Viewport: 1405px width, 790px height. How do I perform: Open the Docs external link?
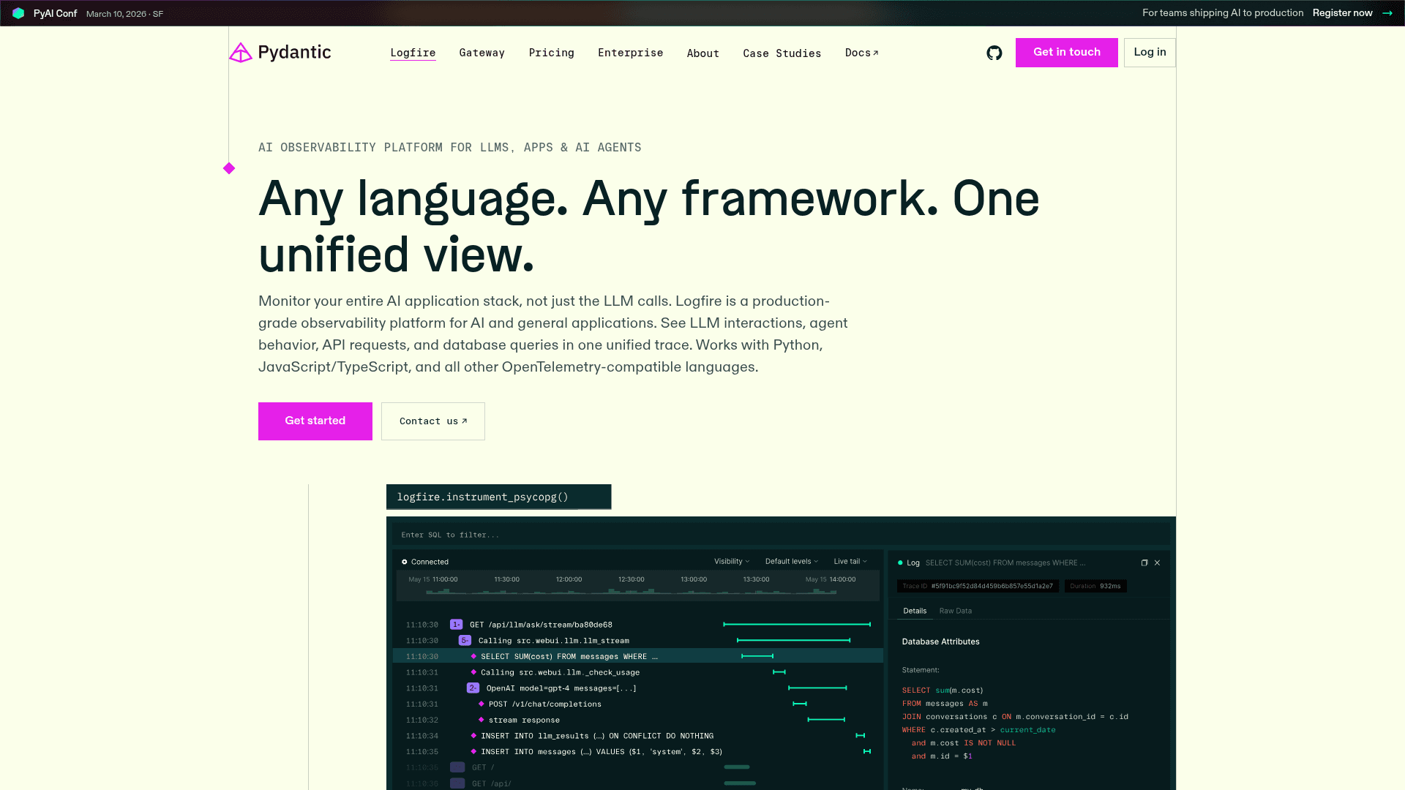click(x=861, y=53)
